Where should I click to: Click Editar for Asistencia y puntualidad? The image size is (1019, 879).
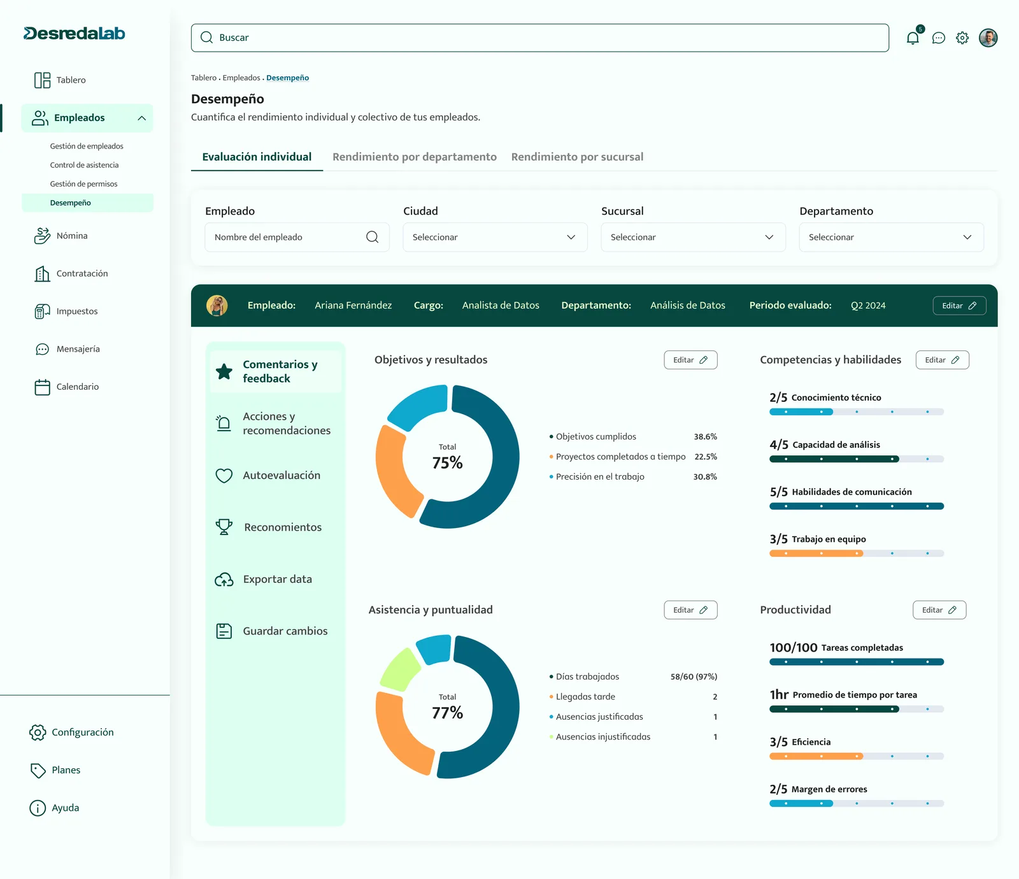[690, 610]
